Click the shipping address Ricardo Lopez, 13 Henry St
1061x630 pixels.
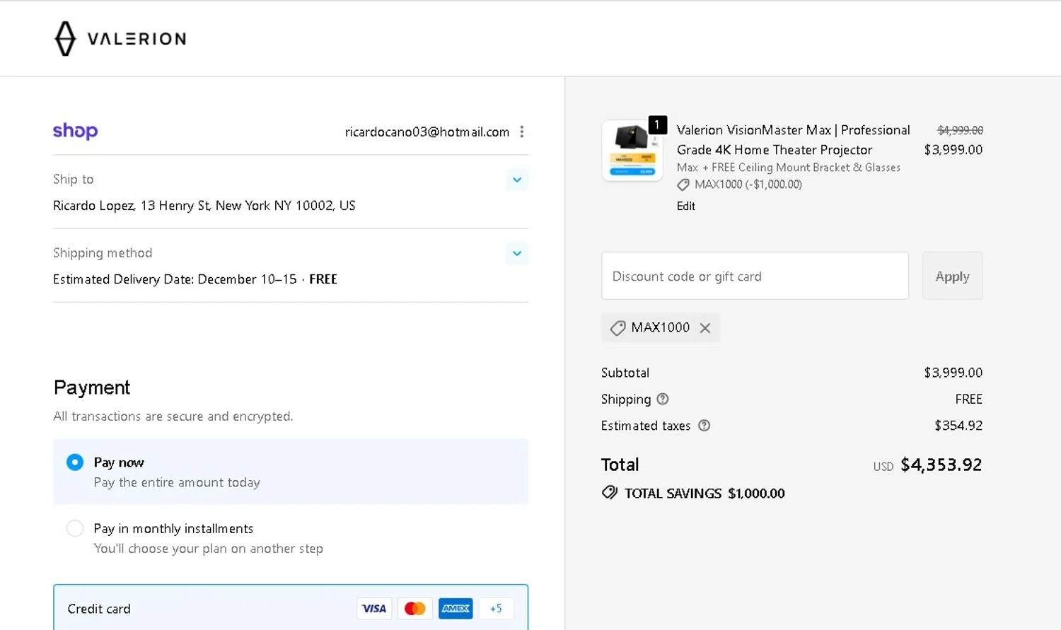click(204, 206)
